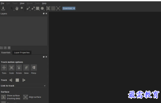Toggle Show surface (tracking data) button
The image size is (161, 103).
3,97
